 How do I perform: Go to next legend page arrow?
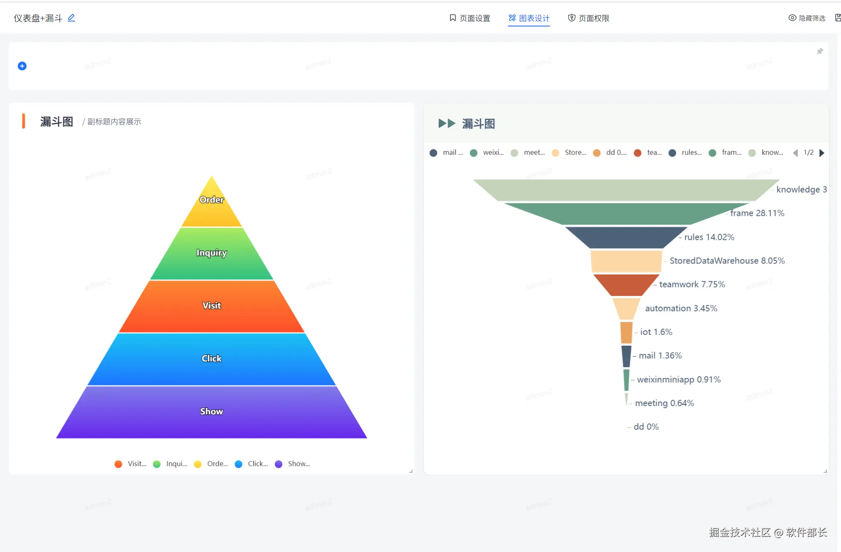pos(822,153)
